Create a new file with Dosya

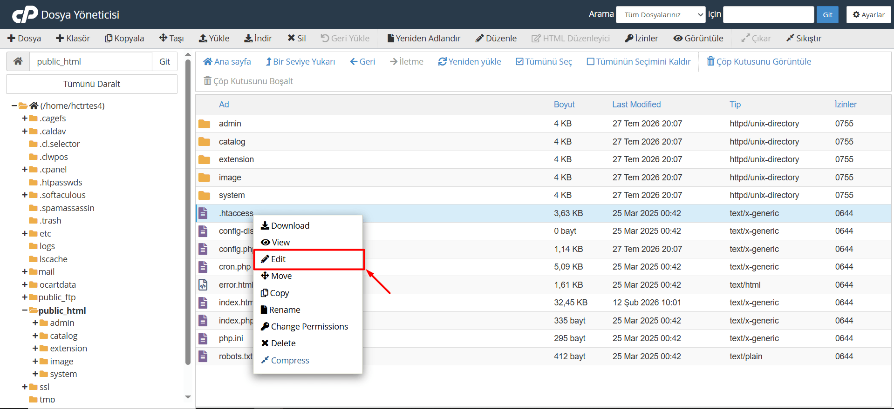point(24,38)
